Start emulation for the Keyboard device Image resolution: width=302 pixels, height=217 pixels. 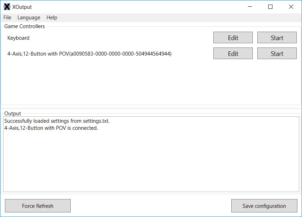pos(277,37)
